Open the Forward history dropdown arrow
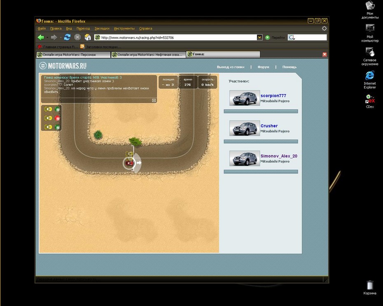 click(x=60, y=37)
